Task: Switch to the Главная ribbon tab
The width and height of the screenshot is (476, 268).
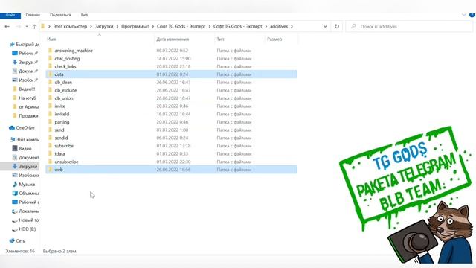Action: tap(33, 15)
